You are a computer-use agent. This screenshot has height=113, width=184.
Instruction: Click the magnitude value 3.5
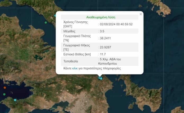tap(102, 31)
